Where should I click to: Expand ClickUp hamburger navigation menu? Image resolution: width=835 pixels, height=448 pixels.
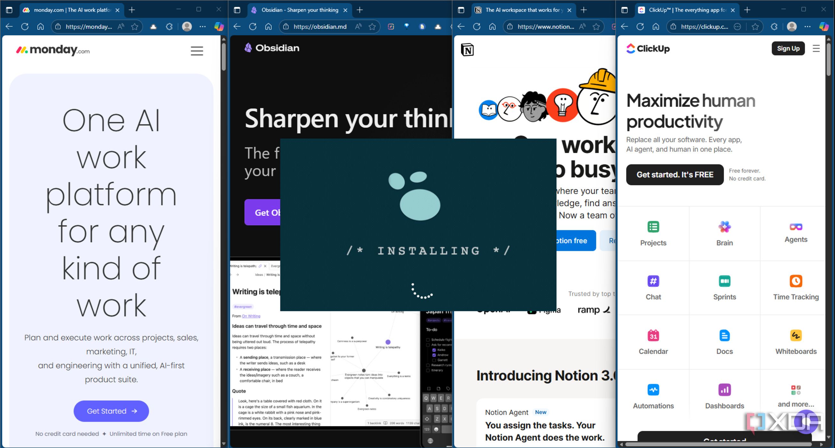tap(816, 49)
